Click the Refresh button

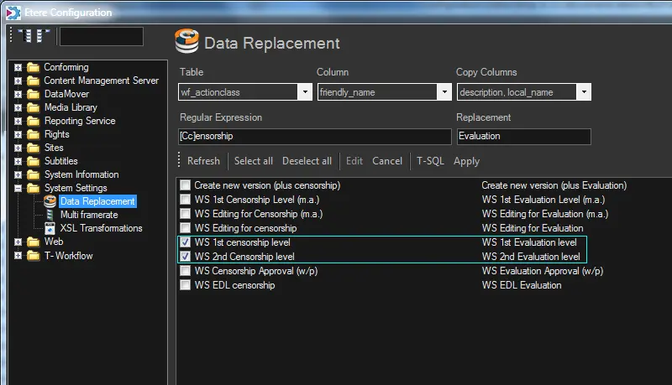(x=203, y=161)
